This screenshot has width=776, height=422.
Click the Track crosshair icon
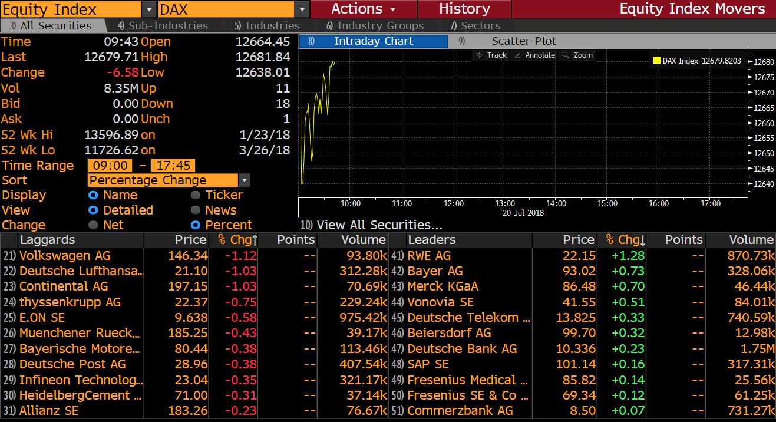point(479,55)
